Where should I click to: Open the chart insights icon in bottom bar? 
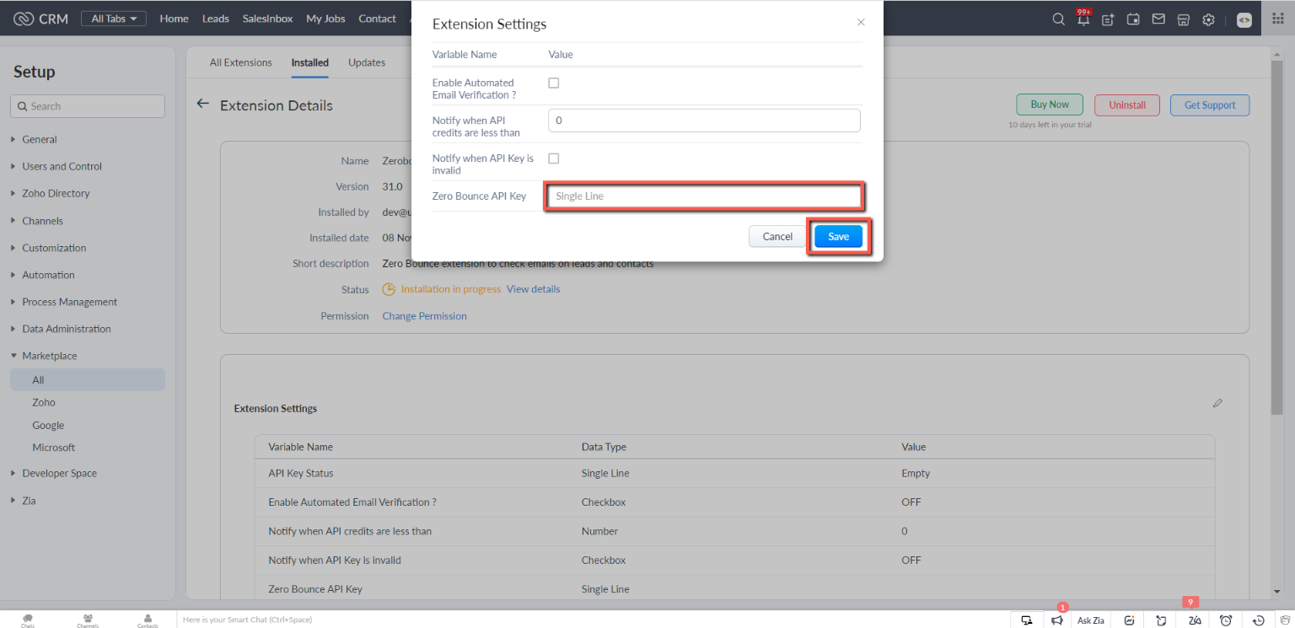1130,620
